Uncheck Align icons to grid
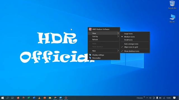The height and width of the screenshot is (100, 179). [x=135, y=47]
